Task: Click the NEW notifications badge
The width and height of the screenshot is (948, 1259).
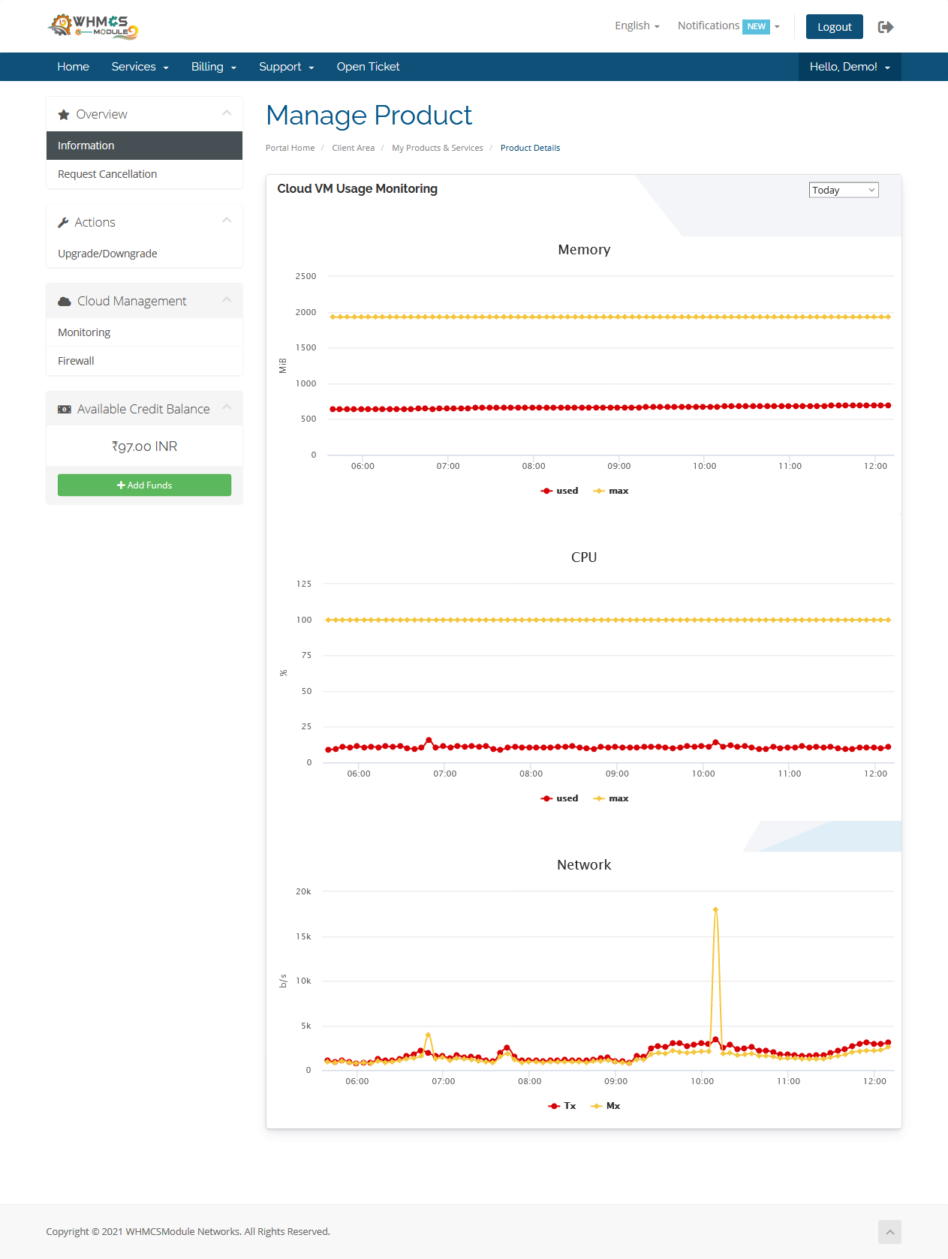Action: pos(756,26)
